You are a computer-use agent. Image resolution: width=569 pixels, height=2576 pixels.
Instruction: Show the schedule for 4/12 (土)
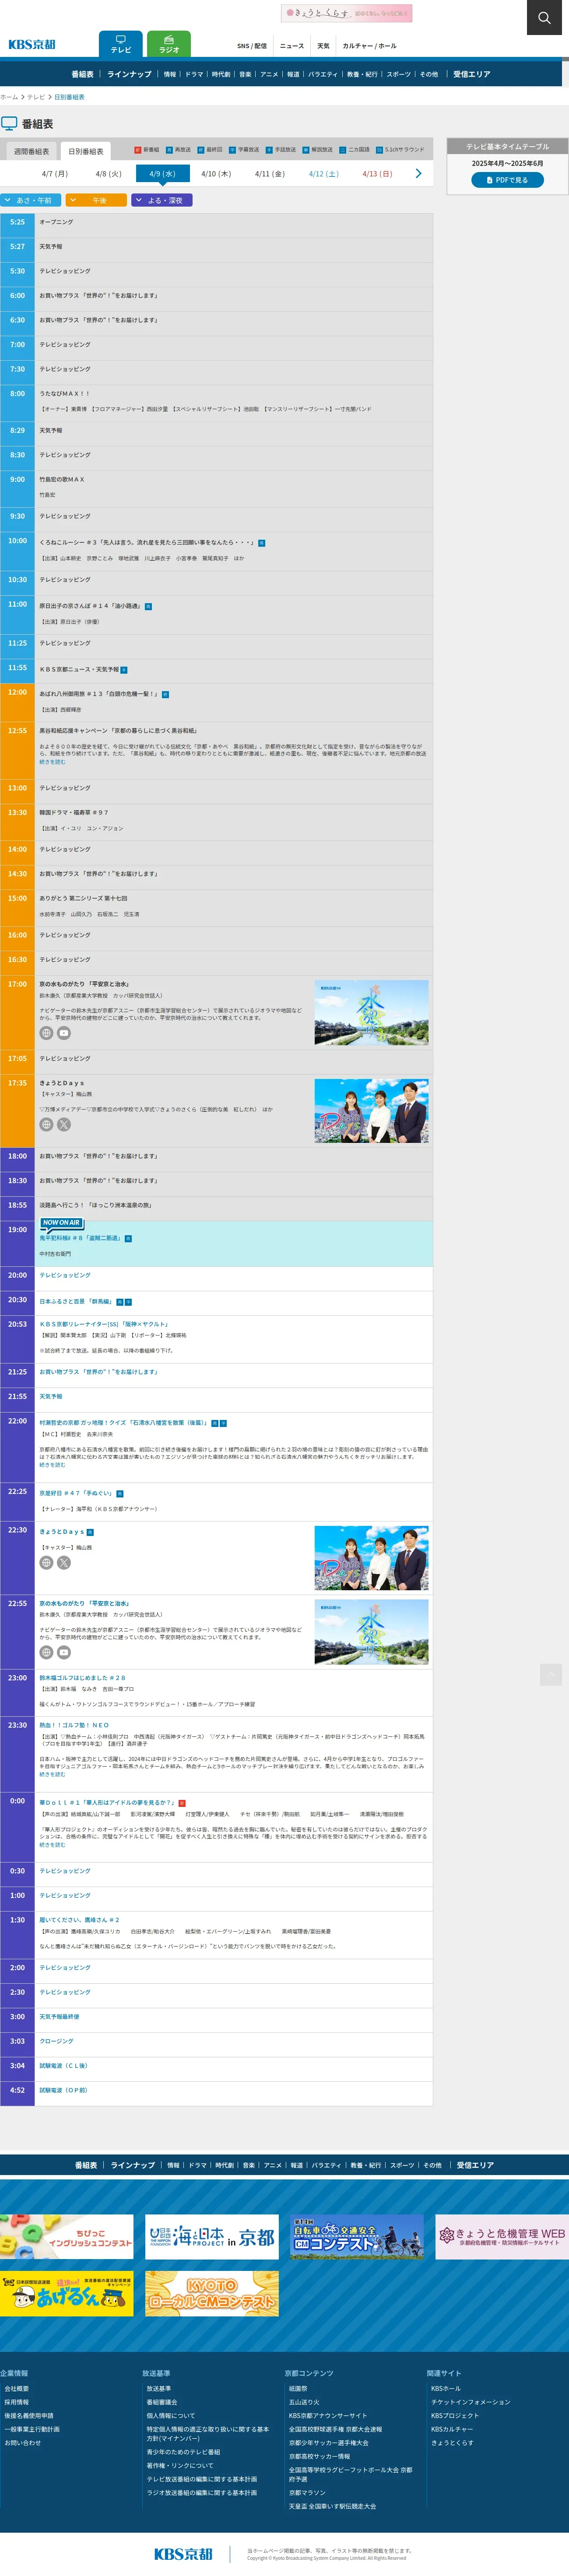[x=324, y=174]
